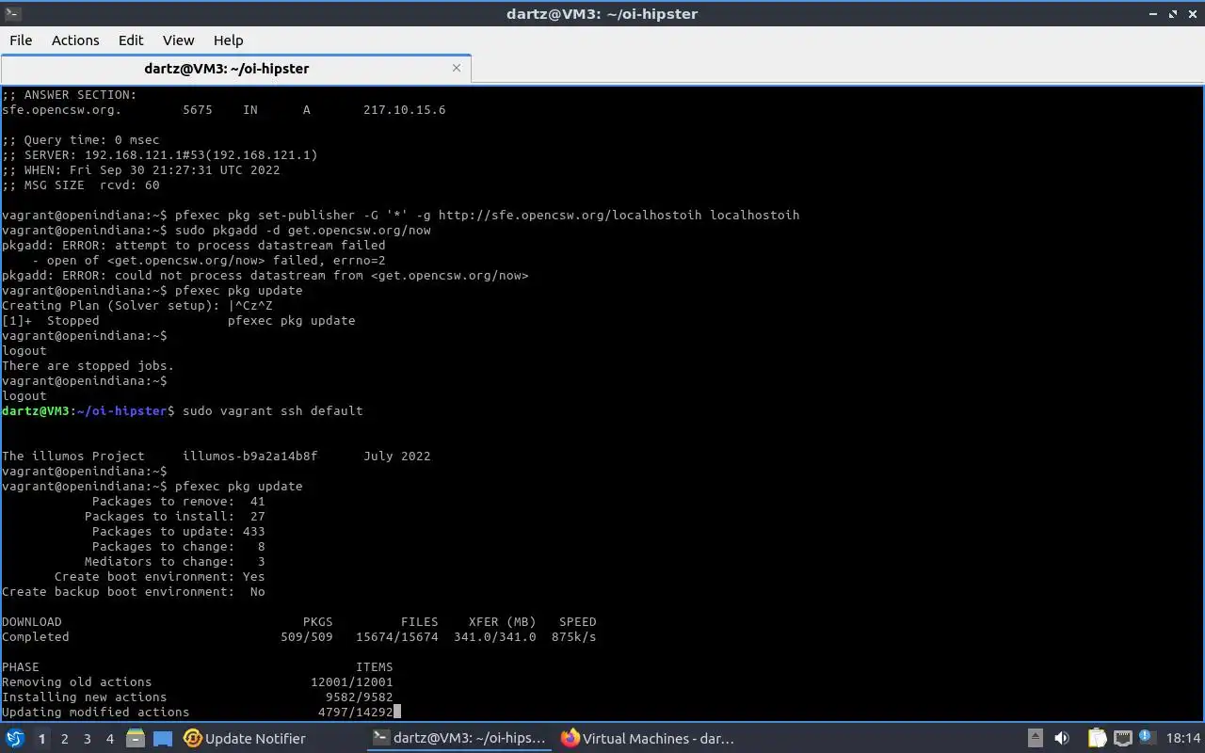Open the volume control tray icon

pyautogui.click(x=1062, y=739)
